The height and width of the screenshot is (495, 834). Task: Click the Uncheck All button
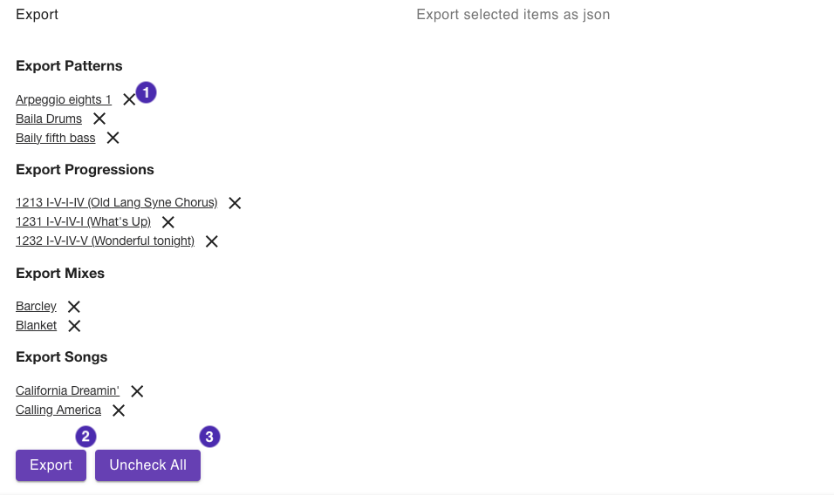147,465
